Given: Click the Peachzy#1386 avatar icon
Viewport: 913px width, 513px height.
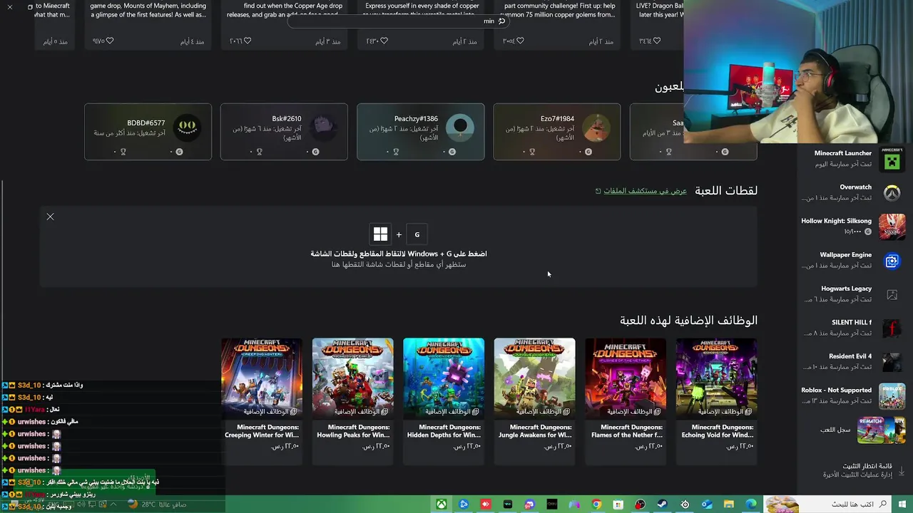Looking at the screenshot, I should pos(460,127).
